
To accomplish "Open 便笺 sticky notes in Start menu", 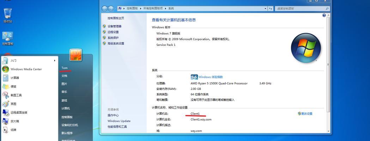I will point(13,86).
